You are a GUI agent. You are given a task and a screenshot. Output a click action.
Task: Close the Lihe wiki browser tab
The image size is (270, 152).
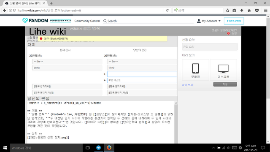(x=44, y=3)
